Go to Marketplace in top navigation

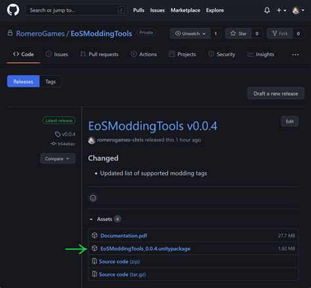pyautogui.click(x=185, y=10)
